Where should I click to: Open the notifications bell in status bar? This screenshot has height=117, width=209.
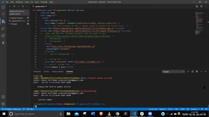(x=206, y=109)
